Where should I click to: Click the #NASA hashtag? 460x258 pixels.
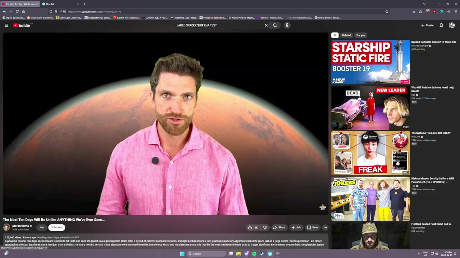click(x=75, y=238)
